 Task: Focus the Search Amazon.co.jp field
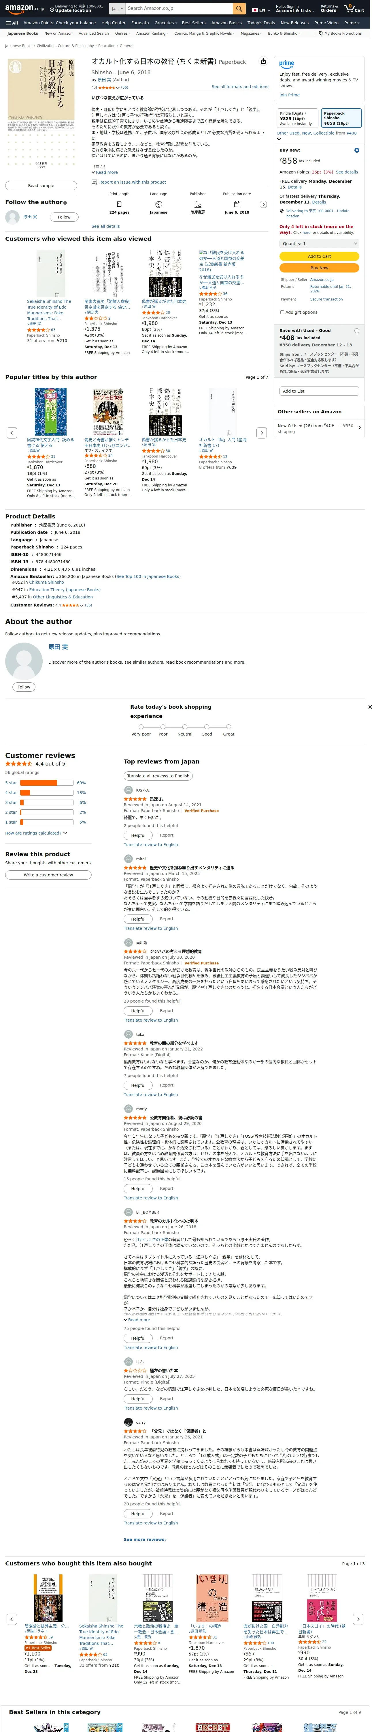179,8
